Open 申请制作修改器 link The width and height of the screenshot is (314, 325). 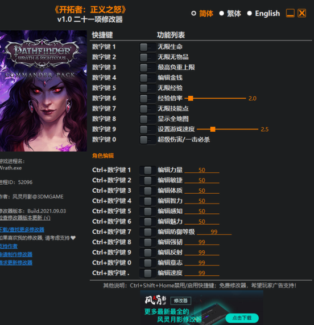(x=16, y=254)
